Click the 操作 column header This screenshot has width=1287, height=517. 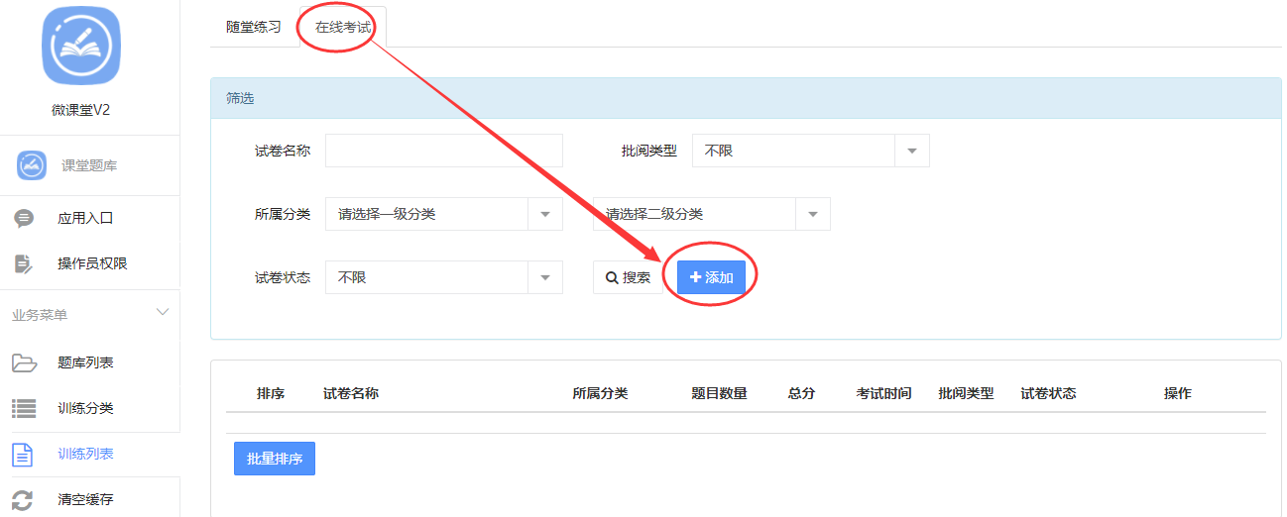1177,393
